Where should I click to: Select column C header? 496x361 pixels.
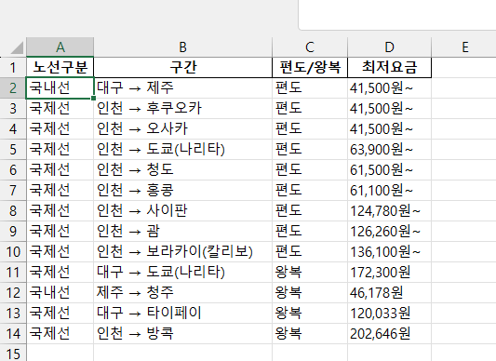(310, 47)
